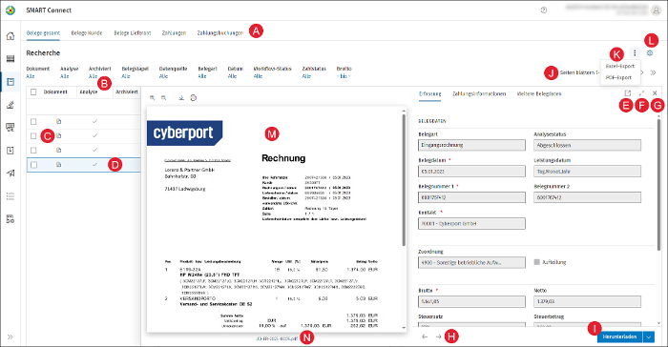Switch to Zahlungen tab
Image resolution: width=668 pixels, height=347 pixels.
tap(174, 32)
